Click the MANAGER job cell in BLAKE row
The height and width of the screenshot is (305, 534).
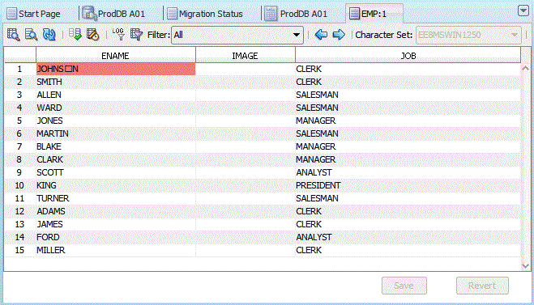[408, 146]
